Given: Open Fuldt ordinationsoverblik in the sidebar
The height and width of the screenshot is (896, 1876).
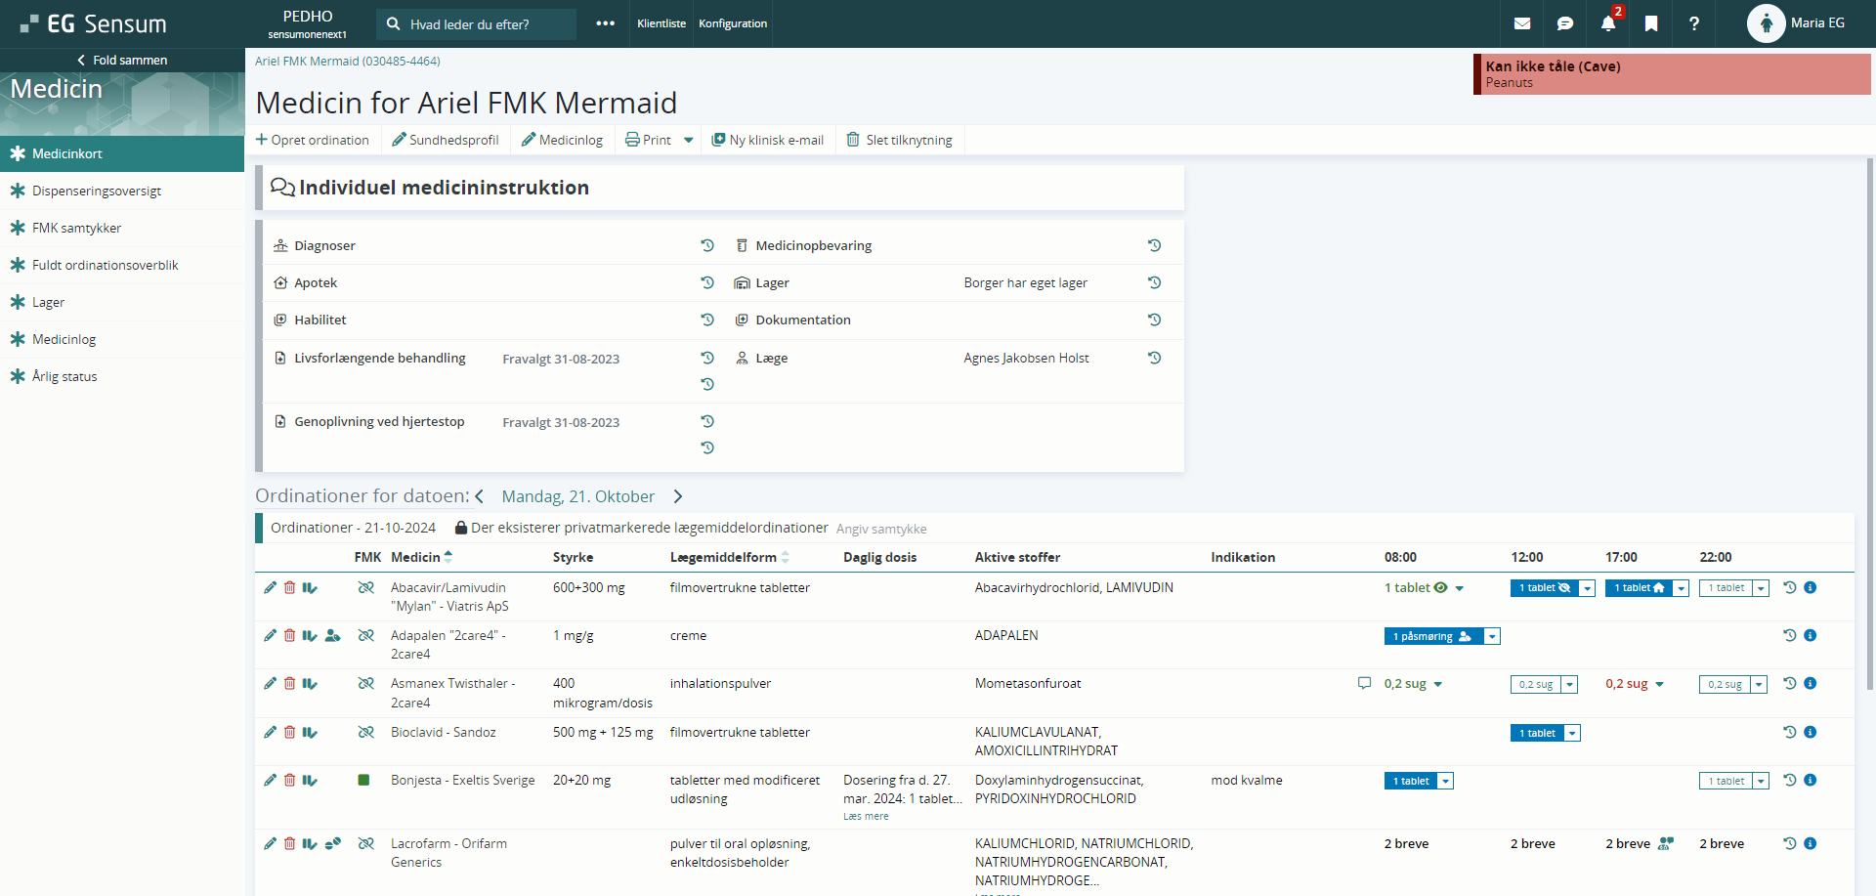Looking at the screenshot, I should click(x=122, y=265).
